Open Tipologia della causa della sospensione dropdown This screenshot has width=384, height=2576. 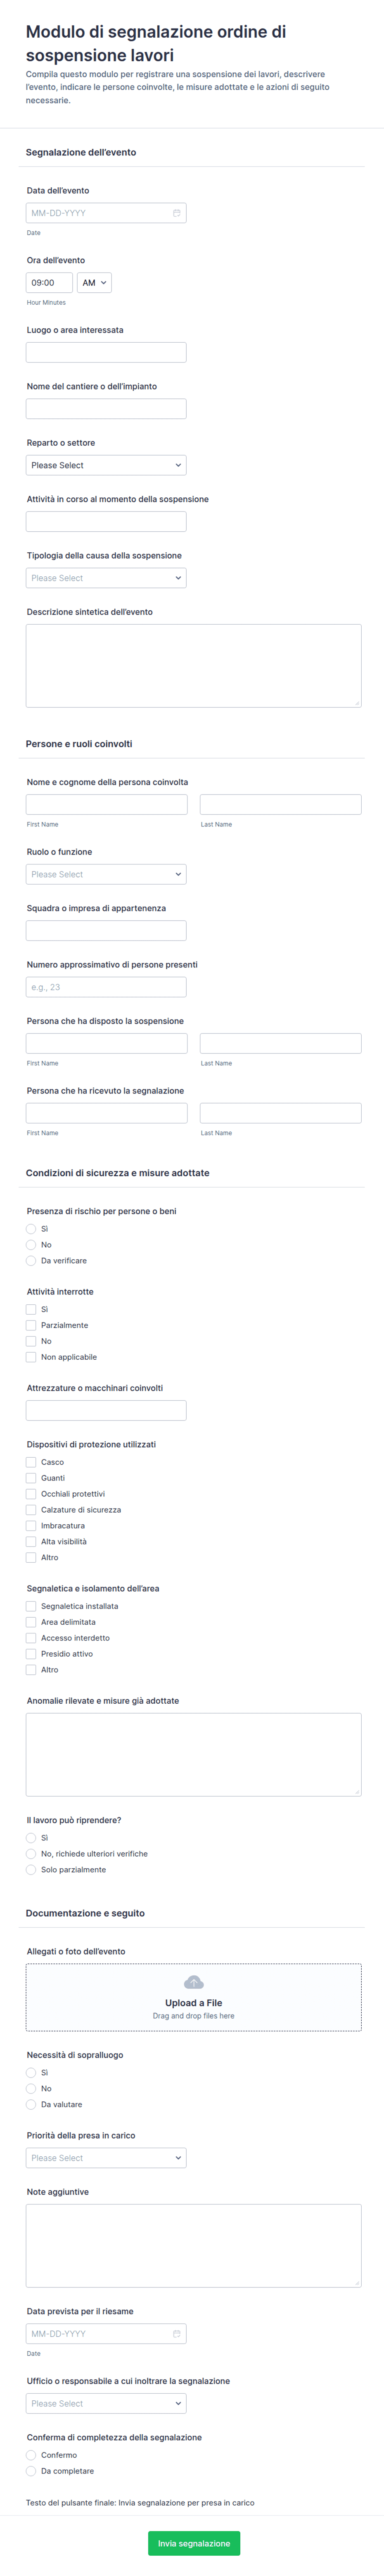point(106,578)
